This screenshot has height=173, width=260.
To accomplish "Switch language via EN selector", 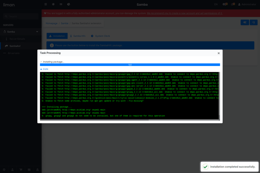I will coord(216,4).
